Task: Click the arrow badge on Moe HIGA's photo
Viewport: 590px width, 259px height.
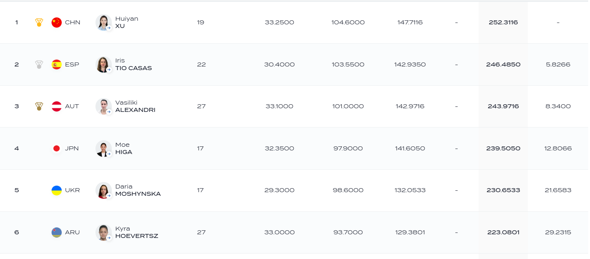Action: tap(109, 154)
